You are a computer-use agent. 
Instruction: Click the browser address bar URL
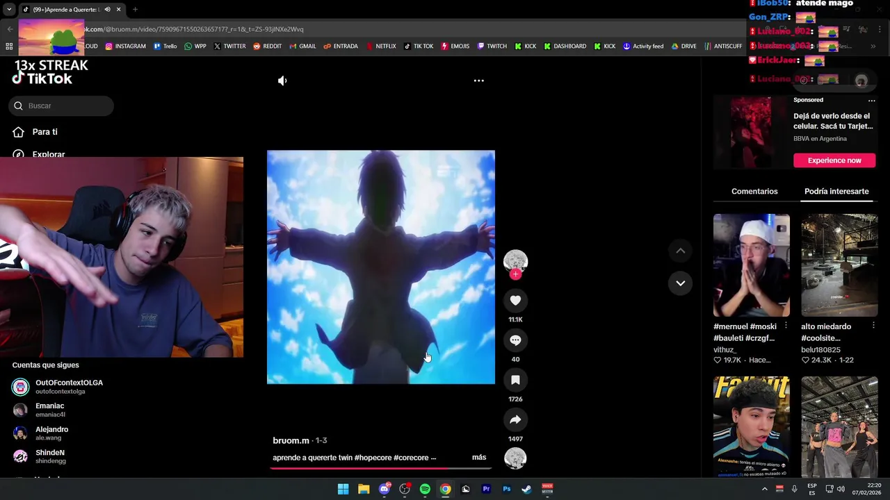click(x=194, y=29)
